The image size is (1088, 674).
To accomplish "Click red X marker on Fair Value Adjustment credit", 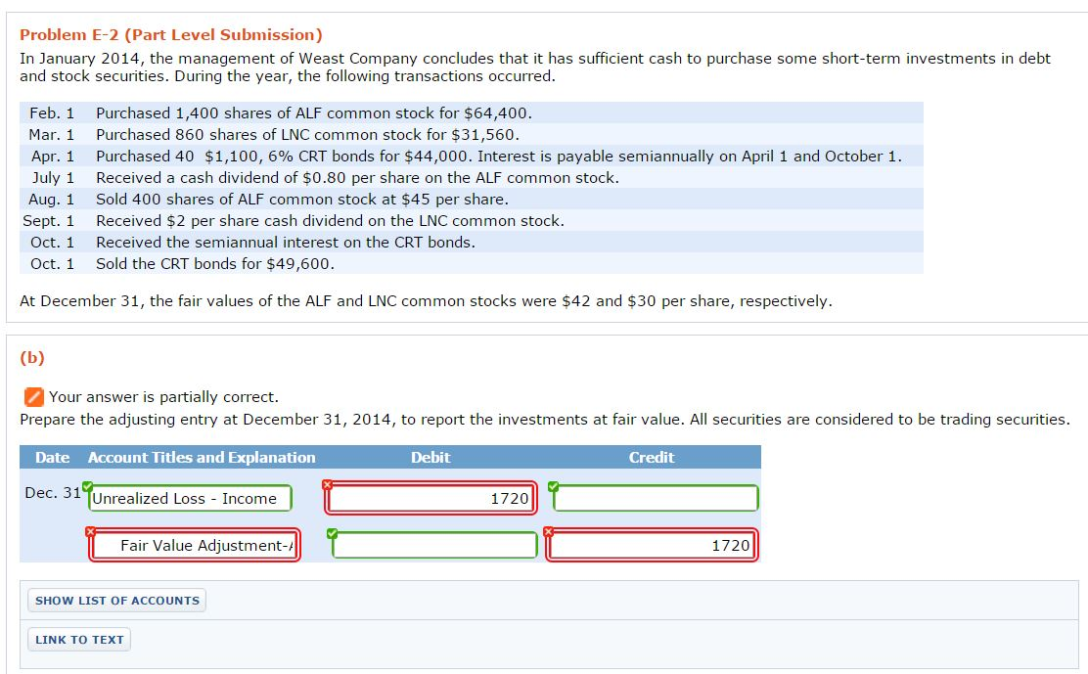I will 548,532.
